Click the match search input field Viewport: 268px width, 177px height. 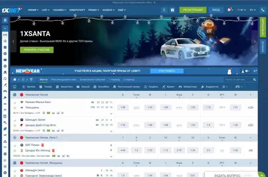238,80
